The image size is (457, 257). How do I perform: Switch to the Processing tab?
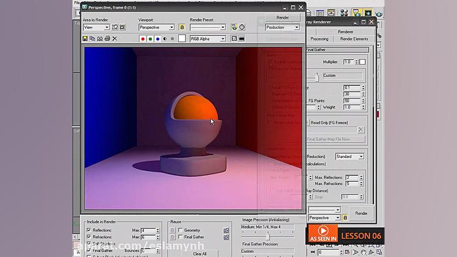coord(320,39)
